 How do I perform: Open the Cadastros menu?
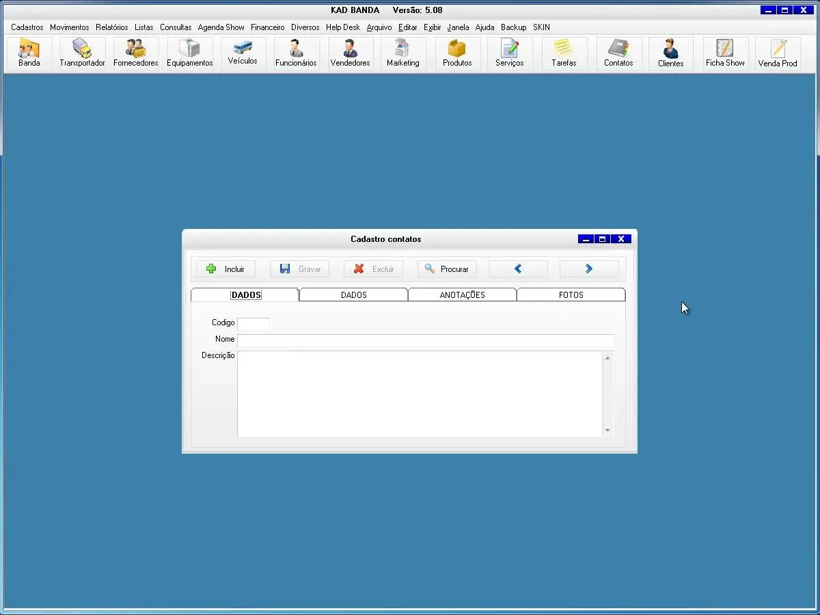(27, 27)
